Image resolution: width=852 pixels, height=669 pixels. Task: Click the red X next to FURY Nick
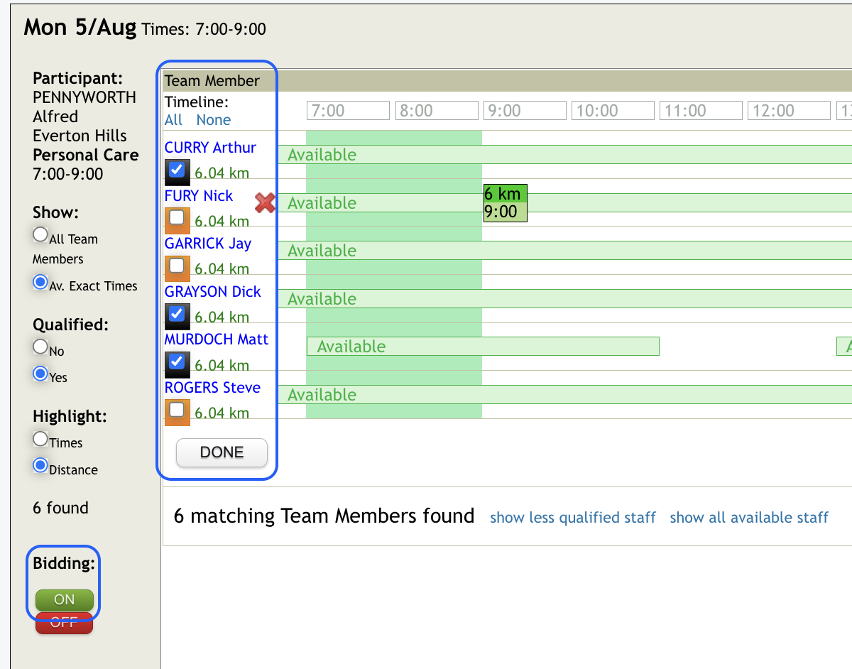[x=265, y=203]
